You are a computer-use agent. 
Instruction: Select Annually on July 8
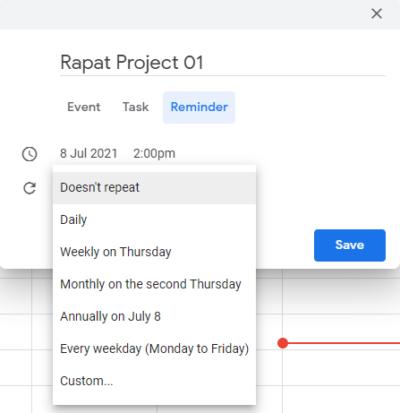coord(155,317)
